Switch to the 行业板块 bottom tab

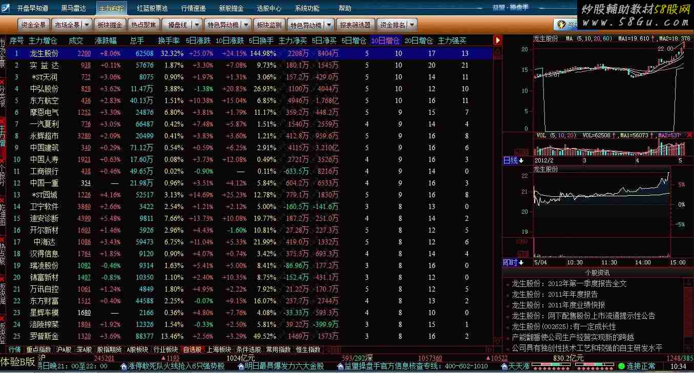coord(166,349)
